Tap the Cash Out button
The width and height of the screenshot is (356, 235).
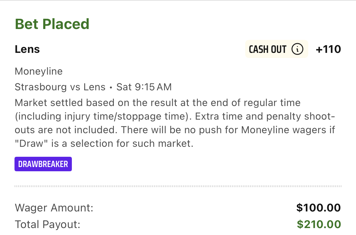(x=277, y=49)
